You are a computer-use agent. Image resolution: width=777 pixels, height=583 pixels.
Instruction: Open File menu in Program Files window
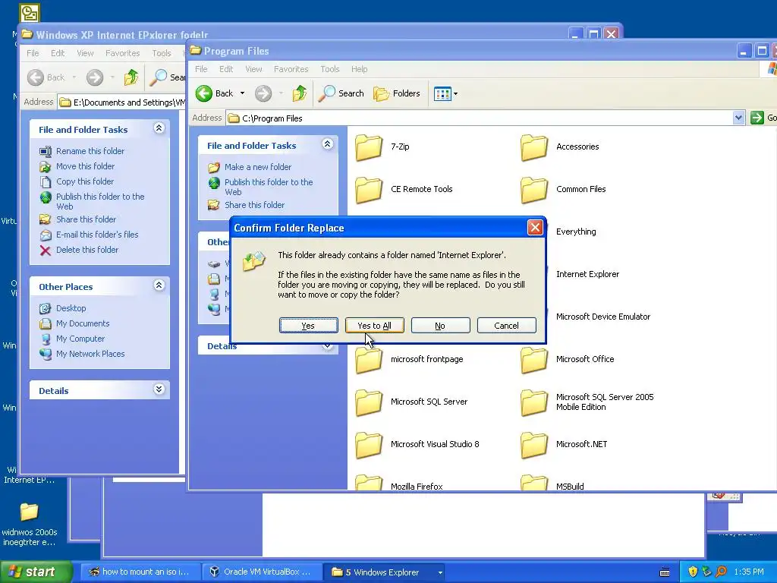point(201,69)
